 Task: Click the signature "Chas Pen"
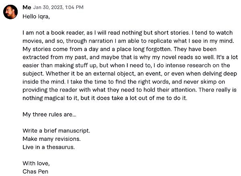point(35,172)
